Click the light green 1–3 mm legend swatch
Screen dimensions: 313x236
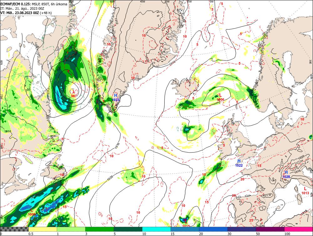(x=71, y=229)
